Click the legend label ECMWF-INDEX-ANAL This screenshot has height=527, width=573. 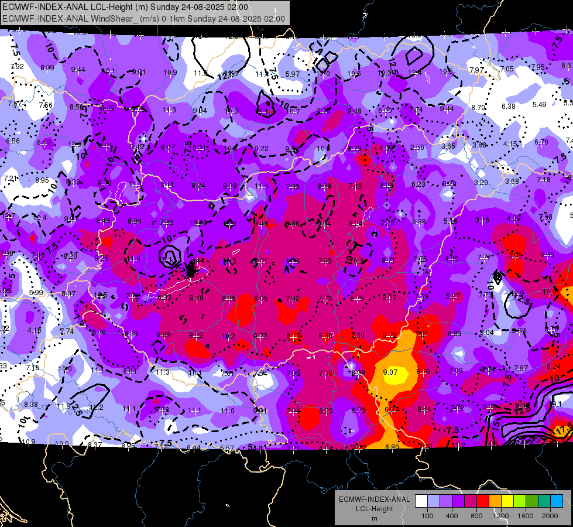click(374, 499)
